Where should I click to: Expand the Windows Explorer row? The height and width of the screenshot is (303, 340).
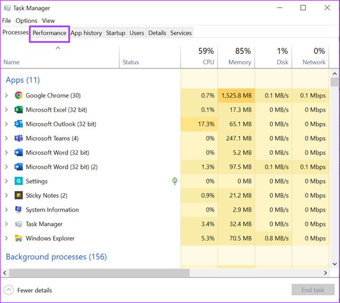point(6,238)
